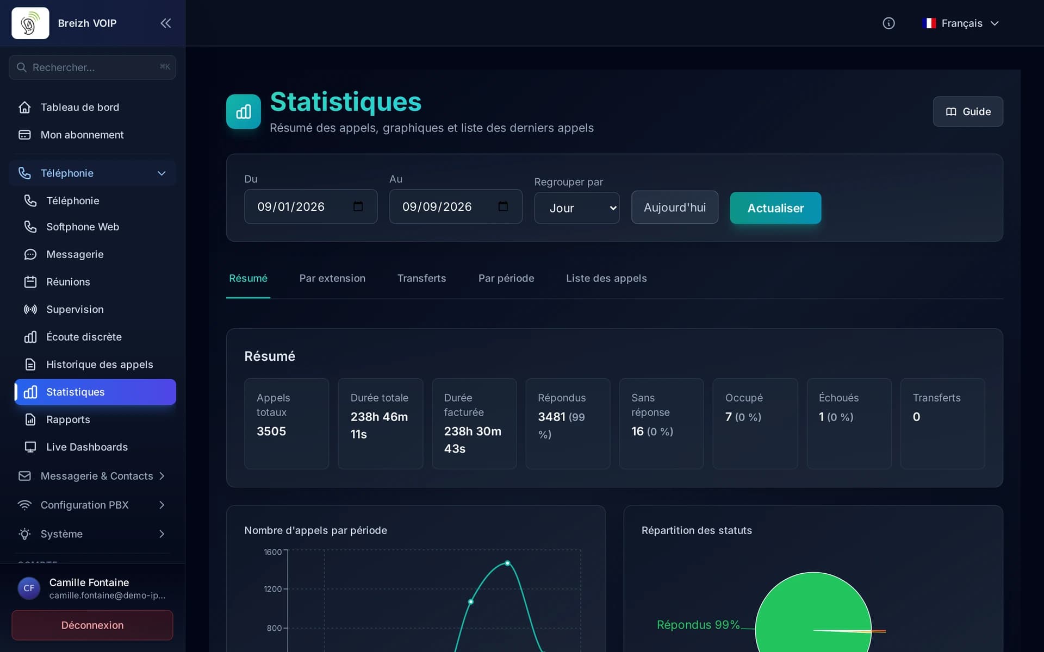The width and height of the screenshot is (1044, 652).
Task: Open the Liste des appels tab
Action: 606,278
